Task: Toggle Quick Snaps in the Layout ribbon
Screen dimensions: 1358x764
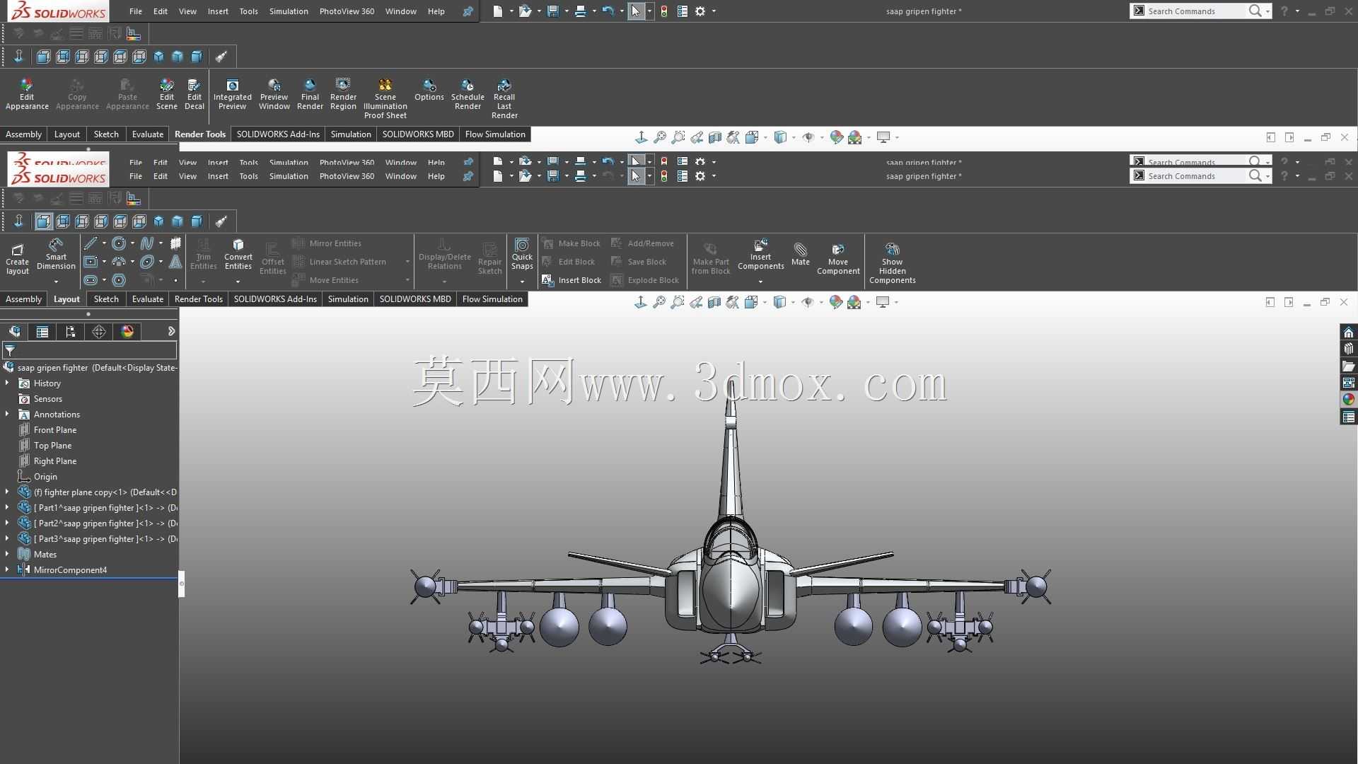Action: [x=522, y=255]
